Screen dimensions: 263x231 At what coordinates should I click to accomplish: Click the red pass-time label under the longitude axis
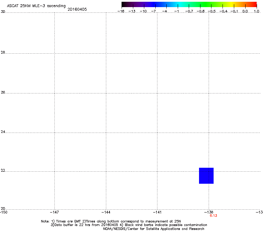tap(213, 216)
